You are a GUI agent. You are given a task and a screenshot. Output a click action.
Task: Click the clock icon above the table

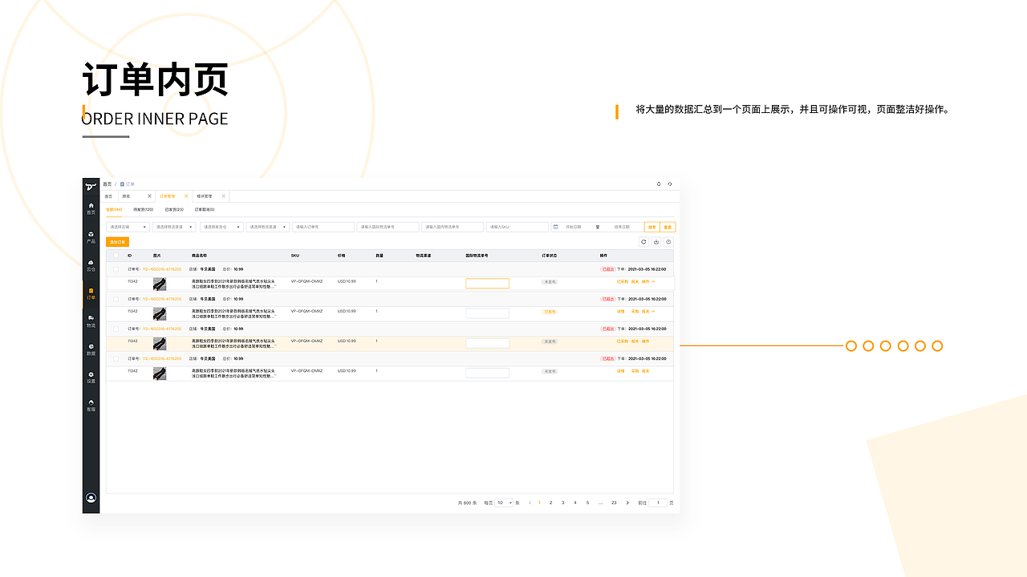click(668, 242)
